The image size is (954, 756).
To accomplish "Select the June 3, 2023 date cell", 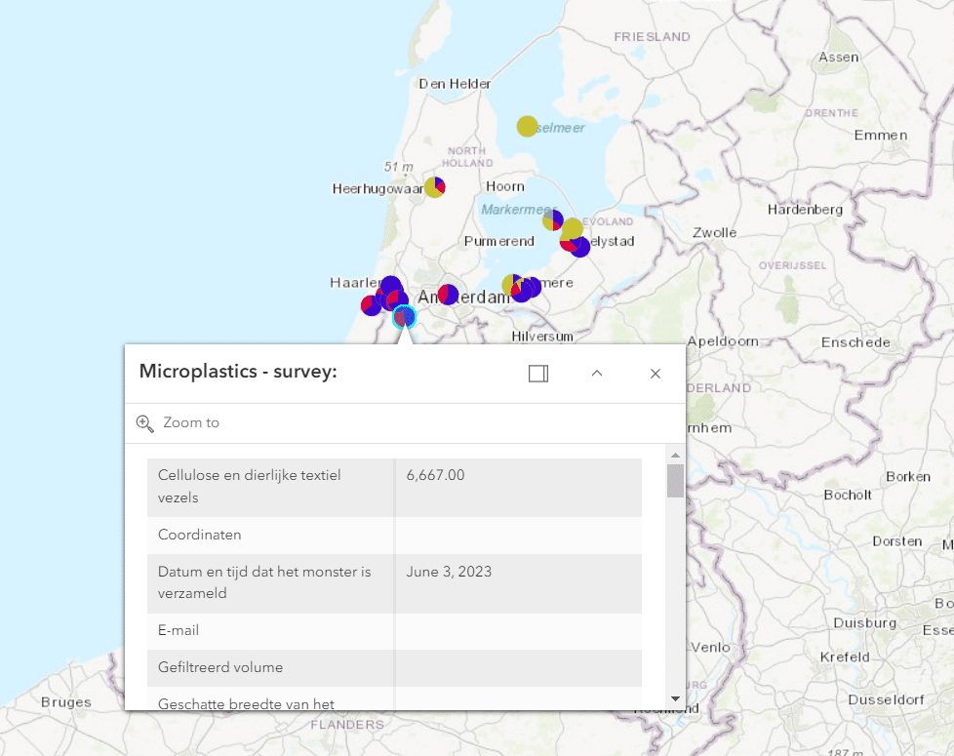I will pyautogui.click(x=449, y=572).
